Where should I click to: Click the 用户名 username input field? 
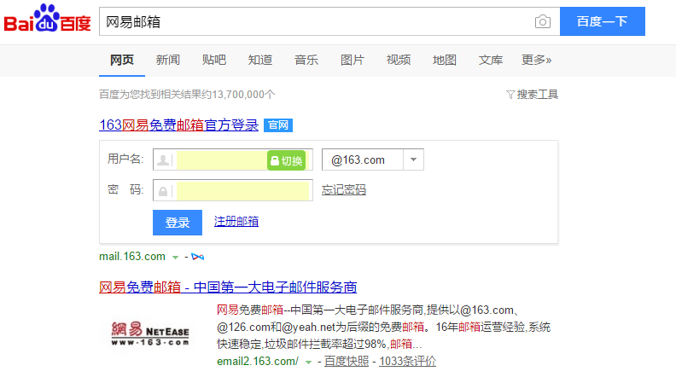pyautogui.click(x=233, y=159)
